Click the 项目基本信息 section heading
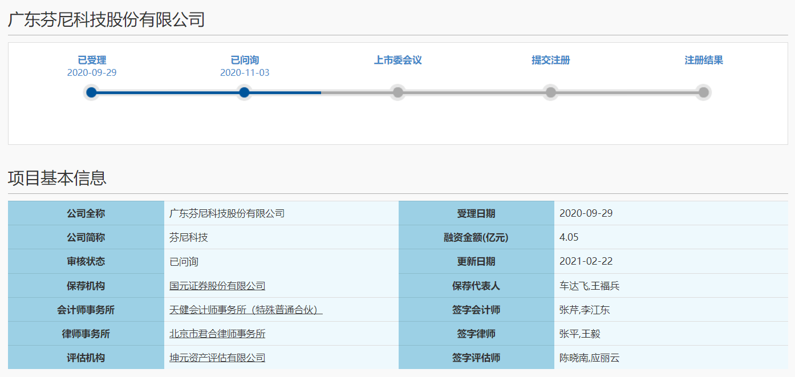This screenshot has width=795, height=377. [57, 177]
